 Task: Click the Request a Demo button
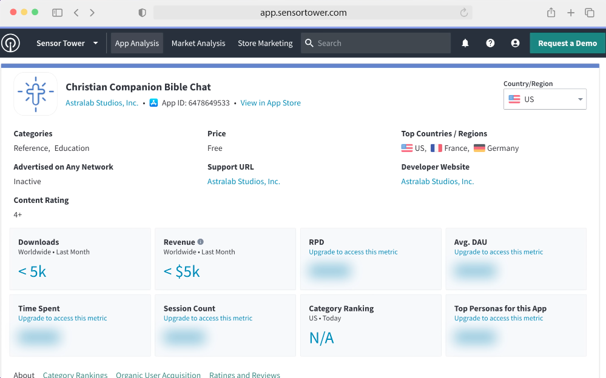point(567,43)
